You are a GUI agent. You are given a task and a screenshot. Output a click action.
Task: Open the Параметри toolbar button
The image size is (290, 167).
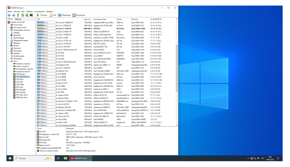tap(64, 15)
